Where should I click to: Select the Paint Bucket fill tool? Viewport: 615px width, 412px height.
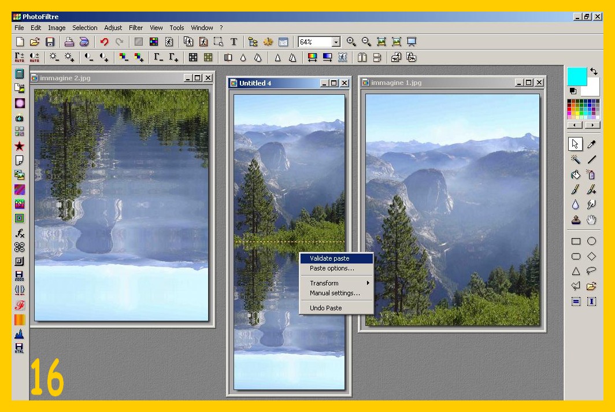[x=576, y=175]
